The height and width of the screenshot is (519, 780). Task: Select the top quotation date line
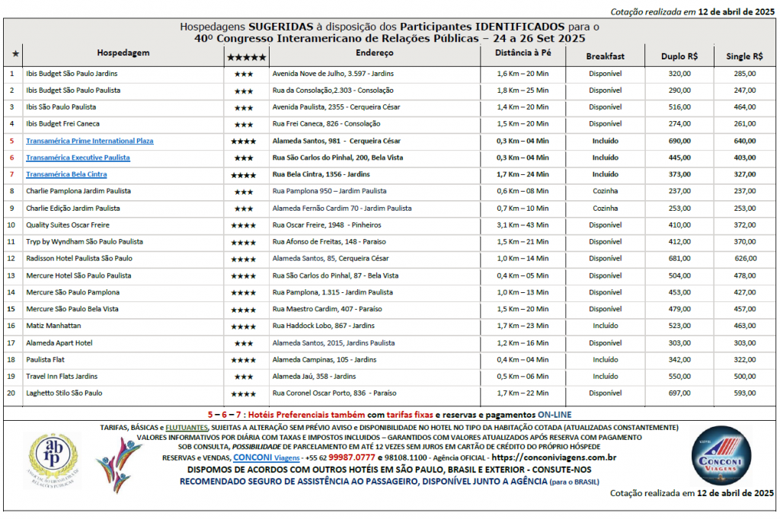[x=692, y=12]
